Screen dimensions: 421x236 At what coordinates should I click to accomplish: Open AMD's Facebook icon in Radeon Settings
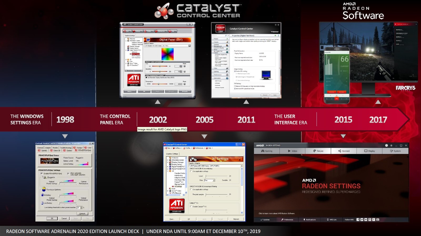tap(358, 220)
